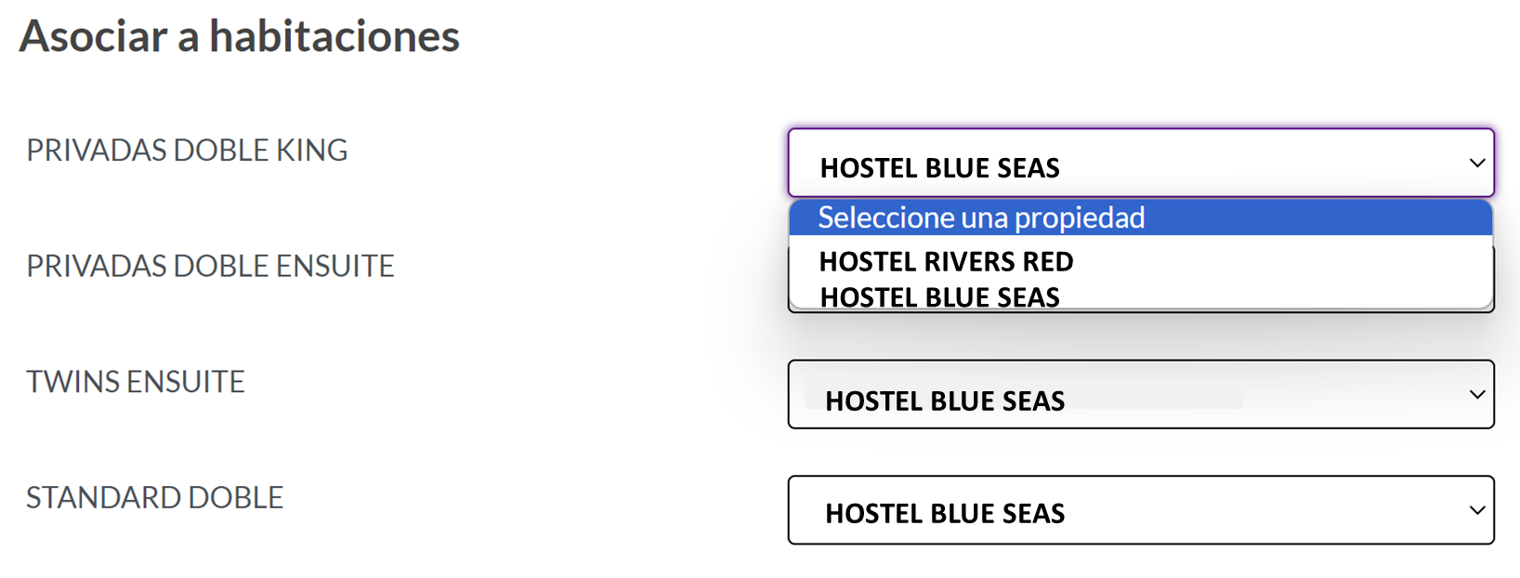This screenshot has width=1520, height=578.
Task: Click the HOSTEL BLUE SEAS value beside STANDARD DOBLE
Action: coord(945,513)
